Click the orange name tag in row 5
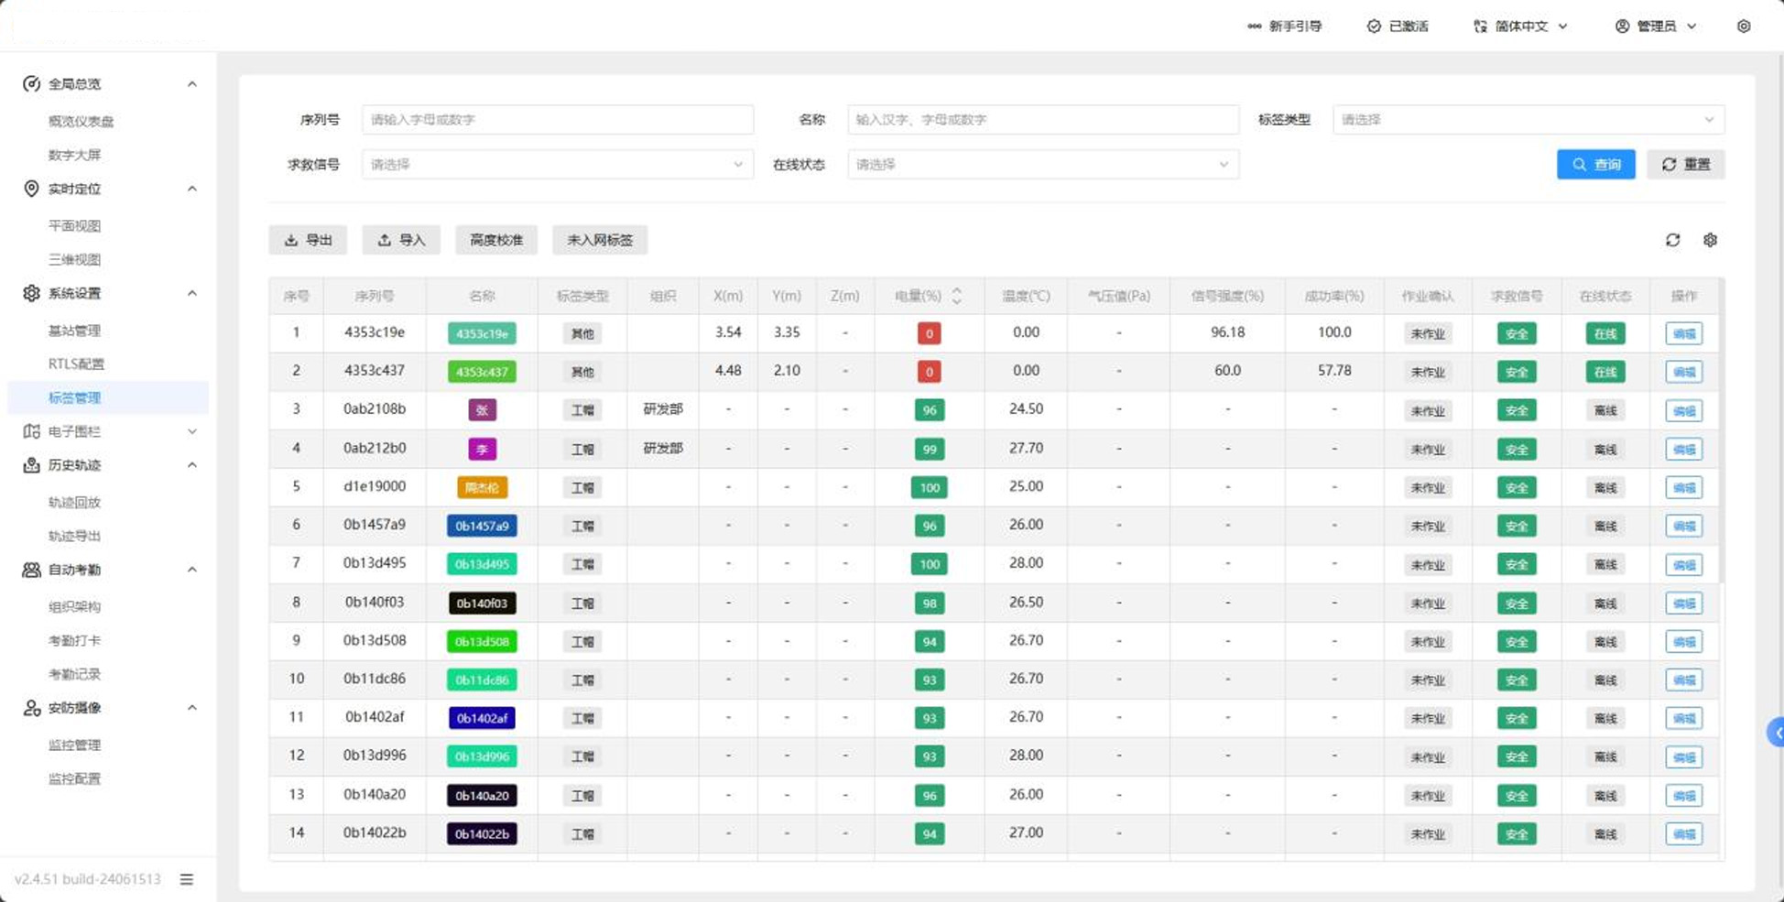Image resolution: width=1784 pixels, height=902 pixels. click(482, 487)
